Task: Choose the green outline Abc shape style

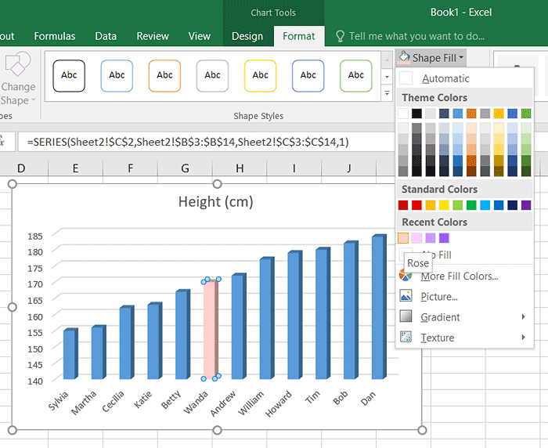Action: pyautogui.click(x=356, y=75)
